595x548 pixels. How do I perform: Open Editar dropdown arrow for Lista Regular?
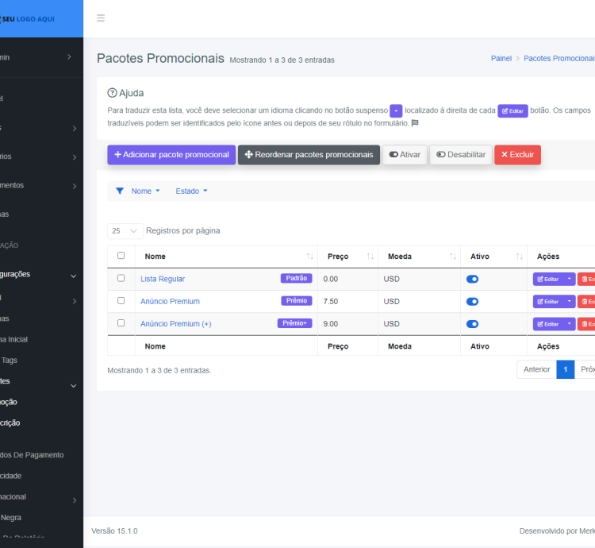pyautogui.click(x=569, y=280)
